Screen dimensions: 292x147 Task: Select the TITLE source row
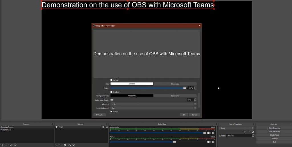[81, 127]
